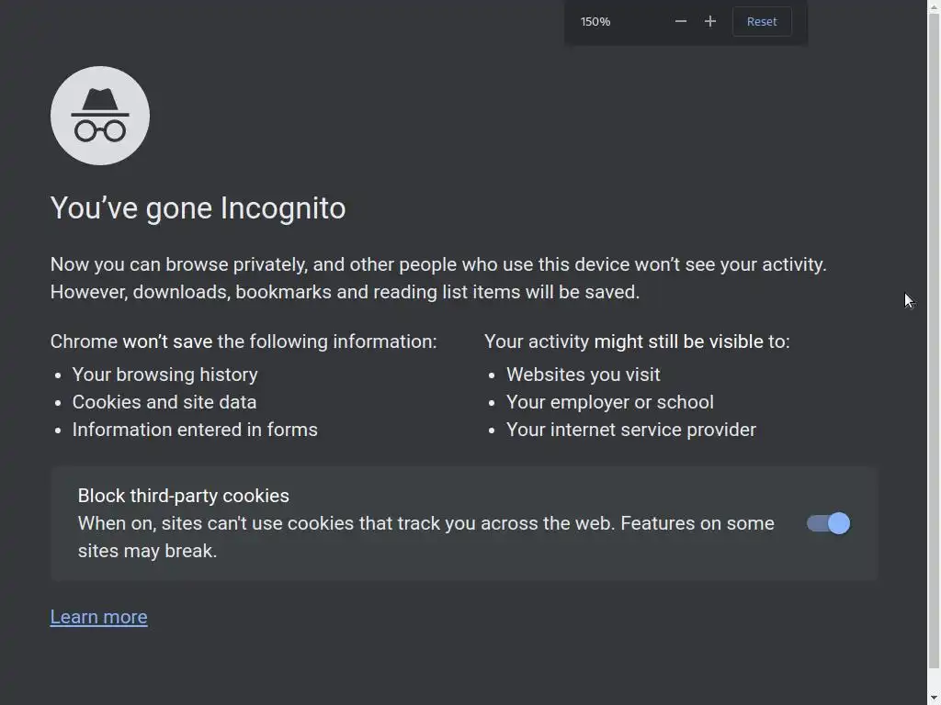Click "Your activity might still be visible to" heading
The width and height of the screenshot is (941, 705).
click(637, 341)
